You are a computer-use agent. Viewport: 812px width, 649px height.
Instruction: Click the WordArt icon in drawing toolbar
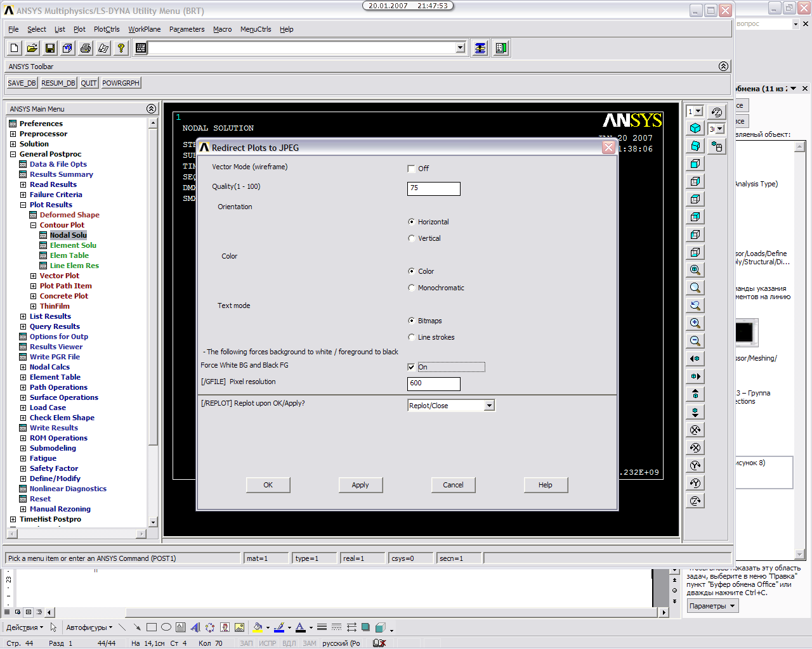click(x=195, y=627)
